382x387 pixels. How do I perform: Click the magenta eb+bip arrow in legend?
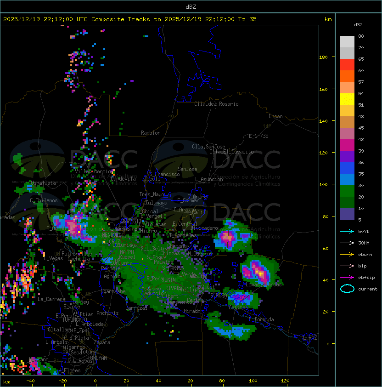point(347,278)
